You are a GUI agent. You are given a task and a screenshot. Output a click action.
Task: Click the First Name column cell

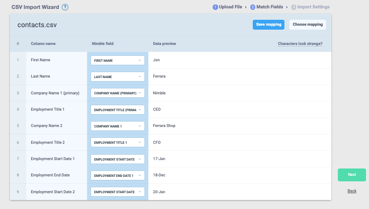coord(41,60)
